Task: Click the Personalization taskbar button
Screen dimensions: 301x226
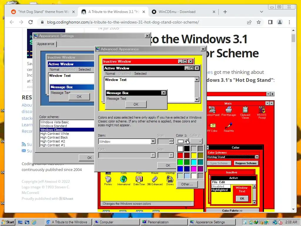Action: tap(164, 222)
